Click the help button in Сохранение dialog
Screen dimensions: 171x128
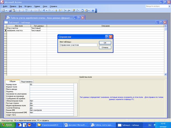point(107,36)
